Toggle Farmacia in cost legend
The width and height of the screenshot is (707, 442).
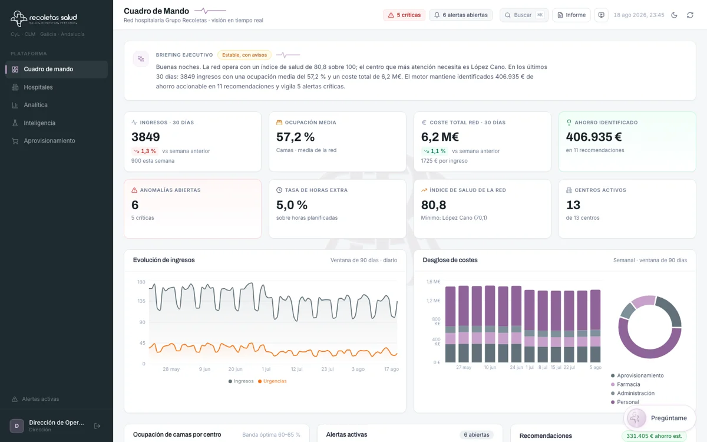tap(626, 384)
